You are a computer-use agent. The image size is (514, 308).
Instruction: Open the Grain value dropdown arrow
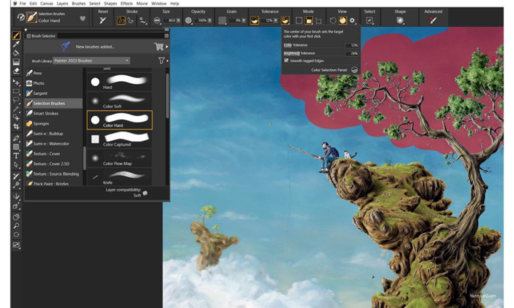pos(243,20)
